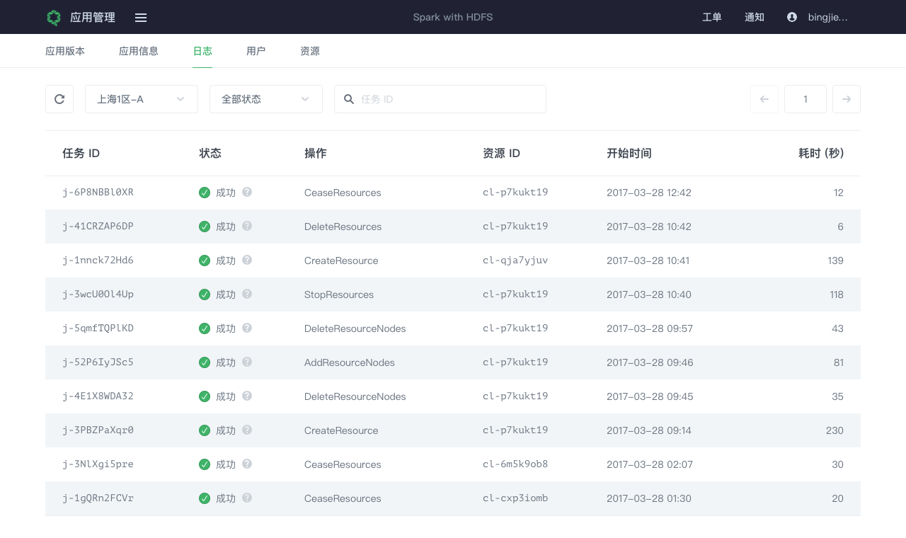Viewport: 906px width, 538px height.
Task: Switch to the 应用版本 tab
Action: (x=65, y=51)
